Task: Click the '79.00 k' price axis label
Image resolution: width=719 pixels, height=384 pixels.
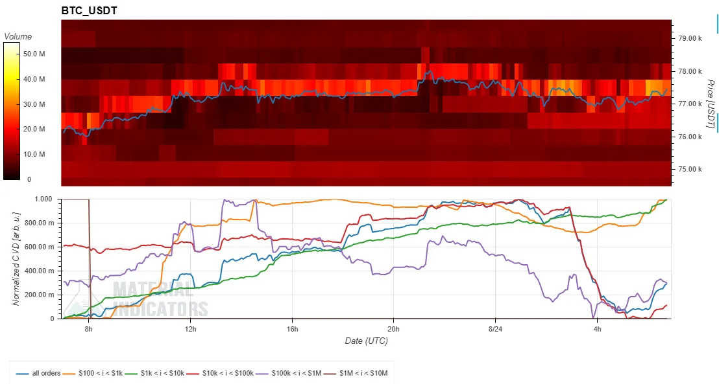Action: pos(690,38)
